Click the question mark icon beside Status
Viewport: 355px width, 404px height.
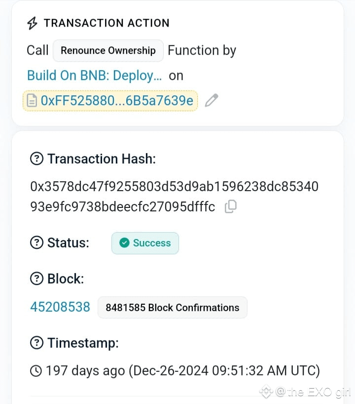coord(37,242)
